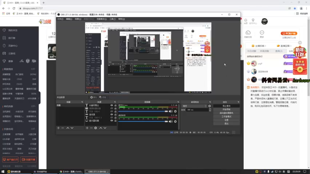Toggle Studio Mode in OBS controls

tap(226, 117)
